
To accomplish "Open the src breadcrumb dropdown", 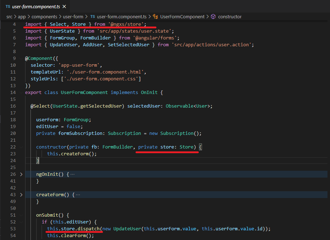I will click(x=9, y=16).
